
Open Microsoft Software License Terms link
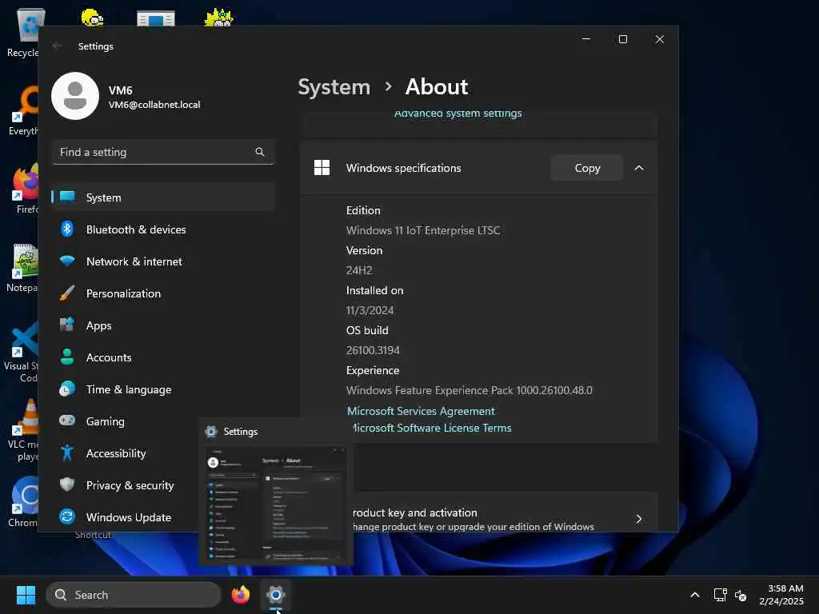click(x=433, y=428)
